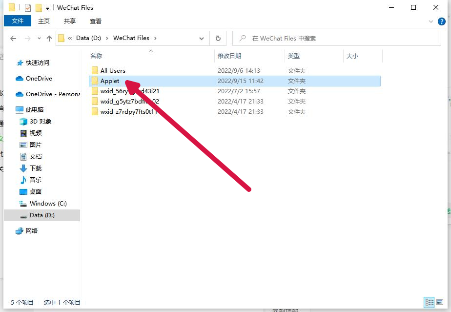The image size is (451, 312).
Task: Click date 2022/9/6 14:13
Action: tap(239, 70)
